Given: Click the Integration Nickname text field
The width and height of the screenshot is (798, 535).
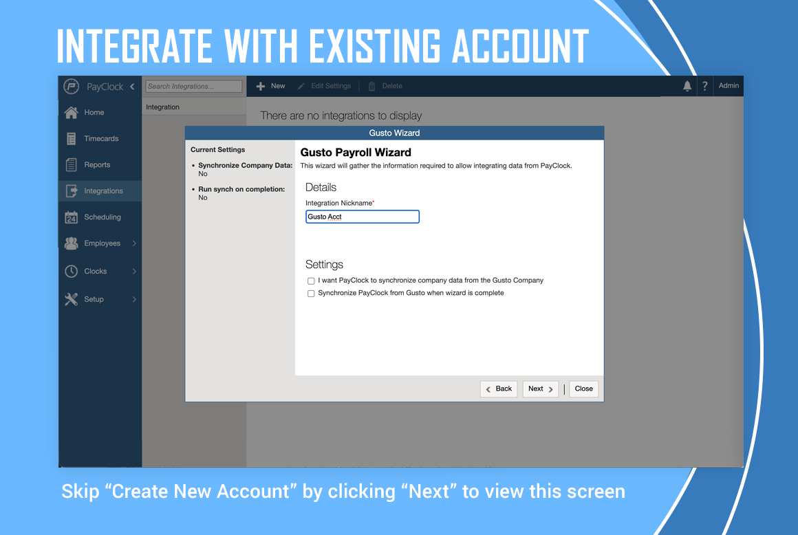Looking at the screenshot, I should [x=363, y=217].
